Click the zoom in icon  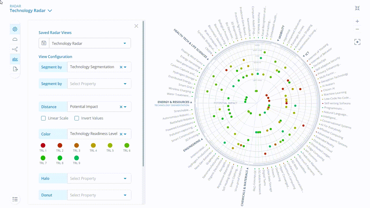click(x=357, y=21)
